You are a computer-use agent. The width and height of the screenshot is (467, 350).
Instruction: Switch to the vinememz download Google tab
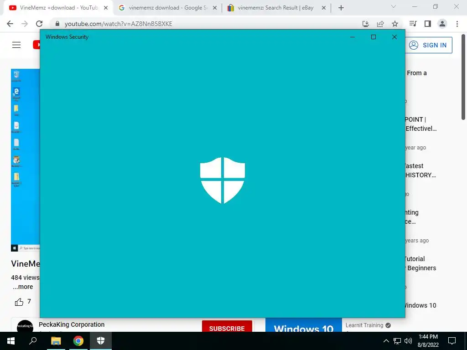[168, 8]
